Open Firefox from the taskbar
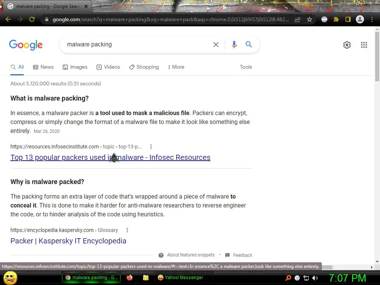 tap(130, 278)
